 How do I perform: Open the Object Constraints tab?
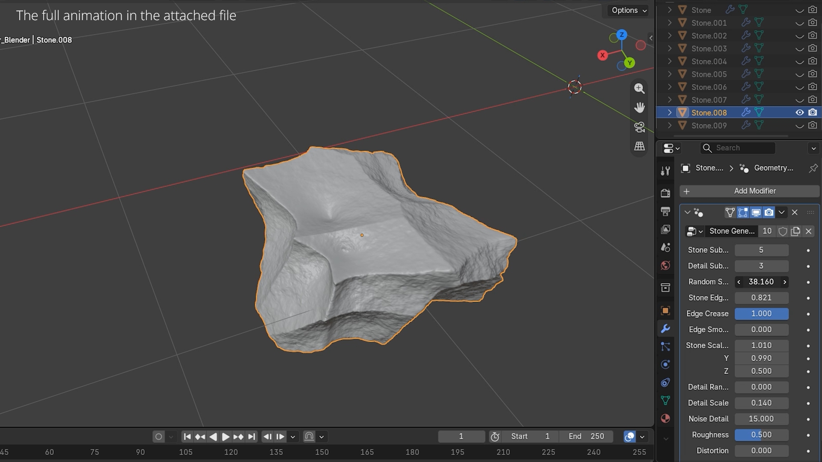click(665, 382)
